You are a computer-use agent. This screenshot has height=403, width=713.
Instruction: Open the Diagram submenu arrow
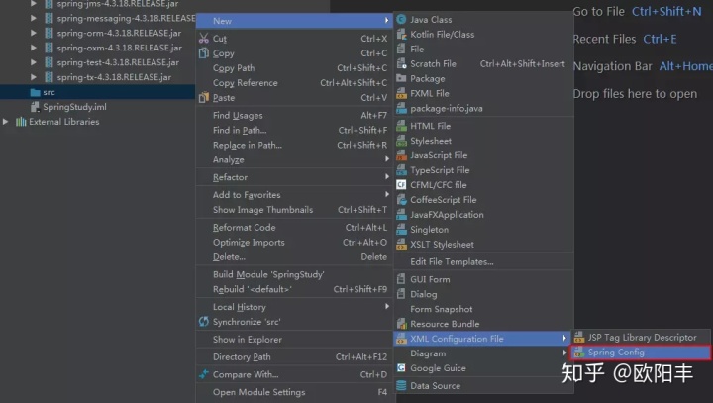[x=564, y=353]
